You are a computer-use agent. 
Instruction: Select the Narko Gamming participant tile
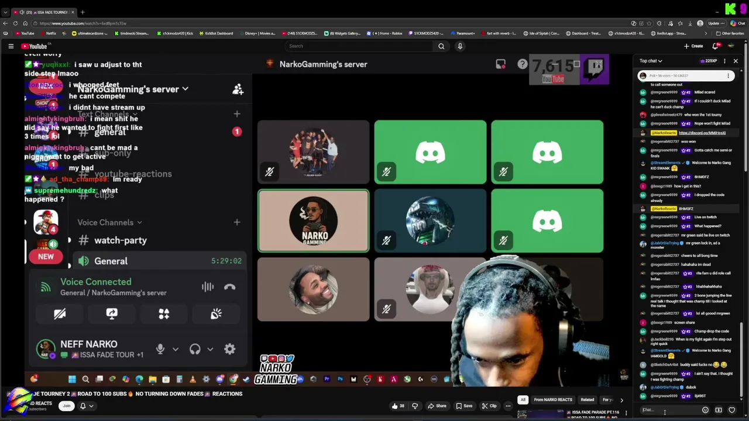pos(313,220)
